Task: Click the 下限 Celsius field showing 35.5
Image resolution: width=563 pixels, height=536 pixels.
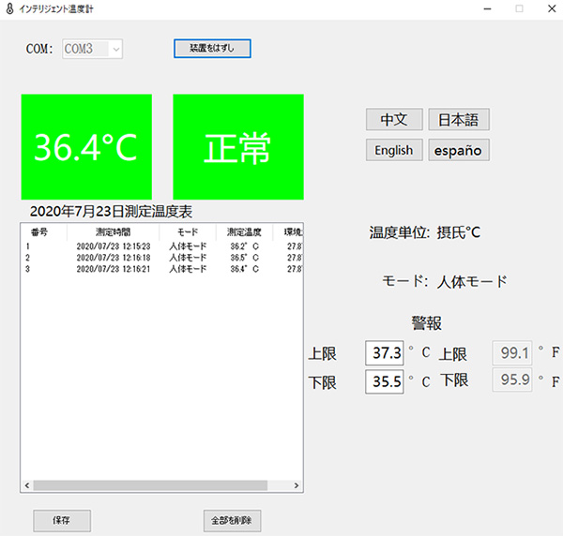Action: coord(385,381)
